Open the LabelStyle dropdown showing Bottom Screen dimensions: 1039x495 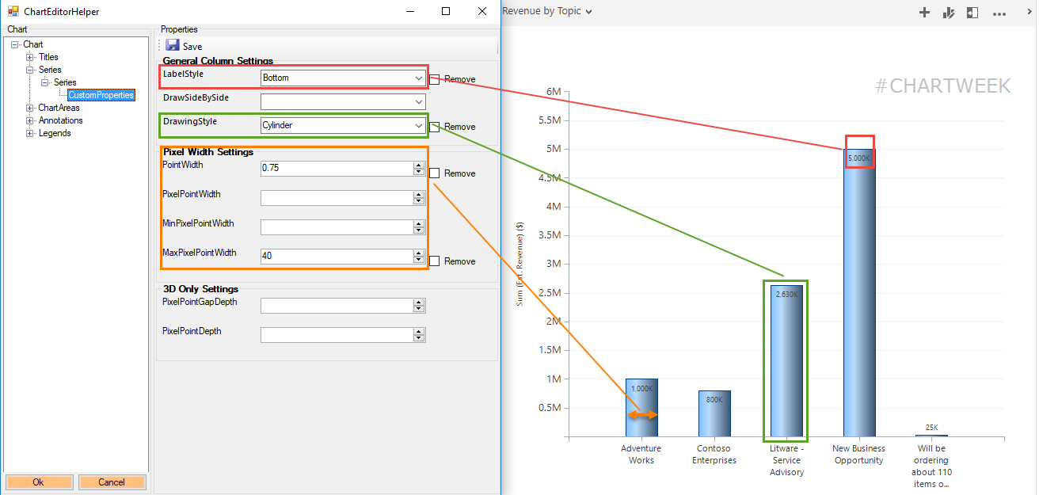tap(343, 78)
